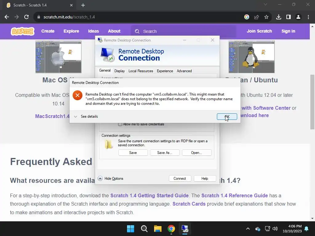The width and height of the screenshot is (315, 236).
Task: Open the Ideas page on Scratch
Action: [x=94, y=31]
